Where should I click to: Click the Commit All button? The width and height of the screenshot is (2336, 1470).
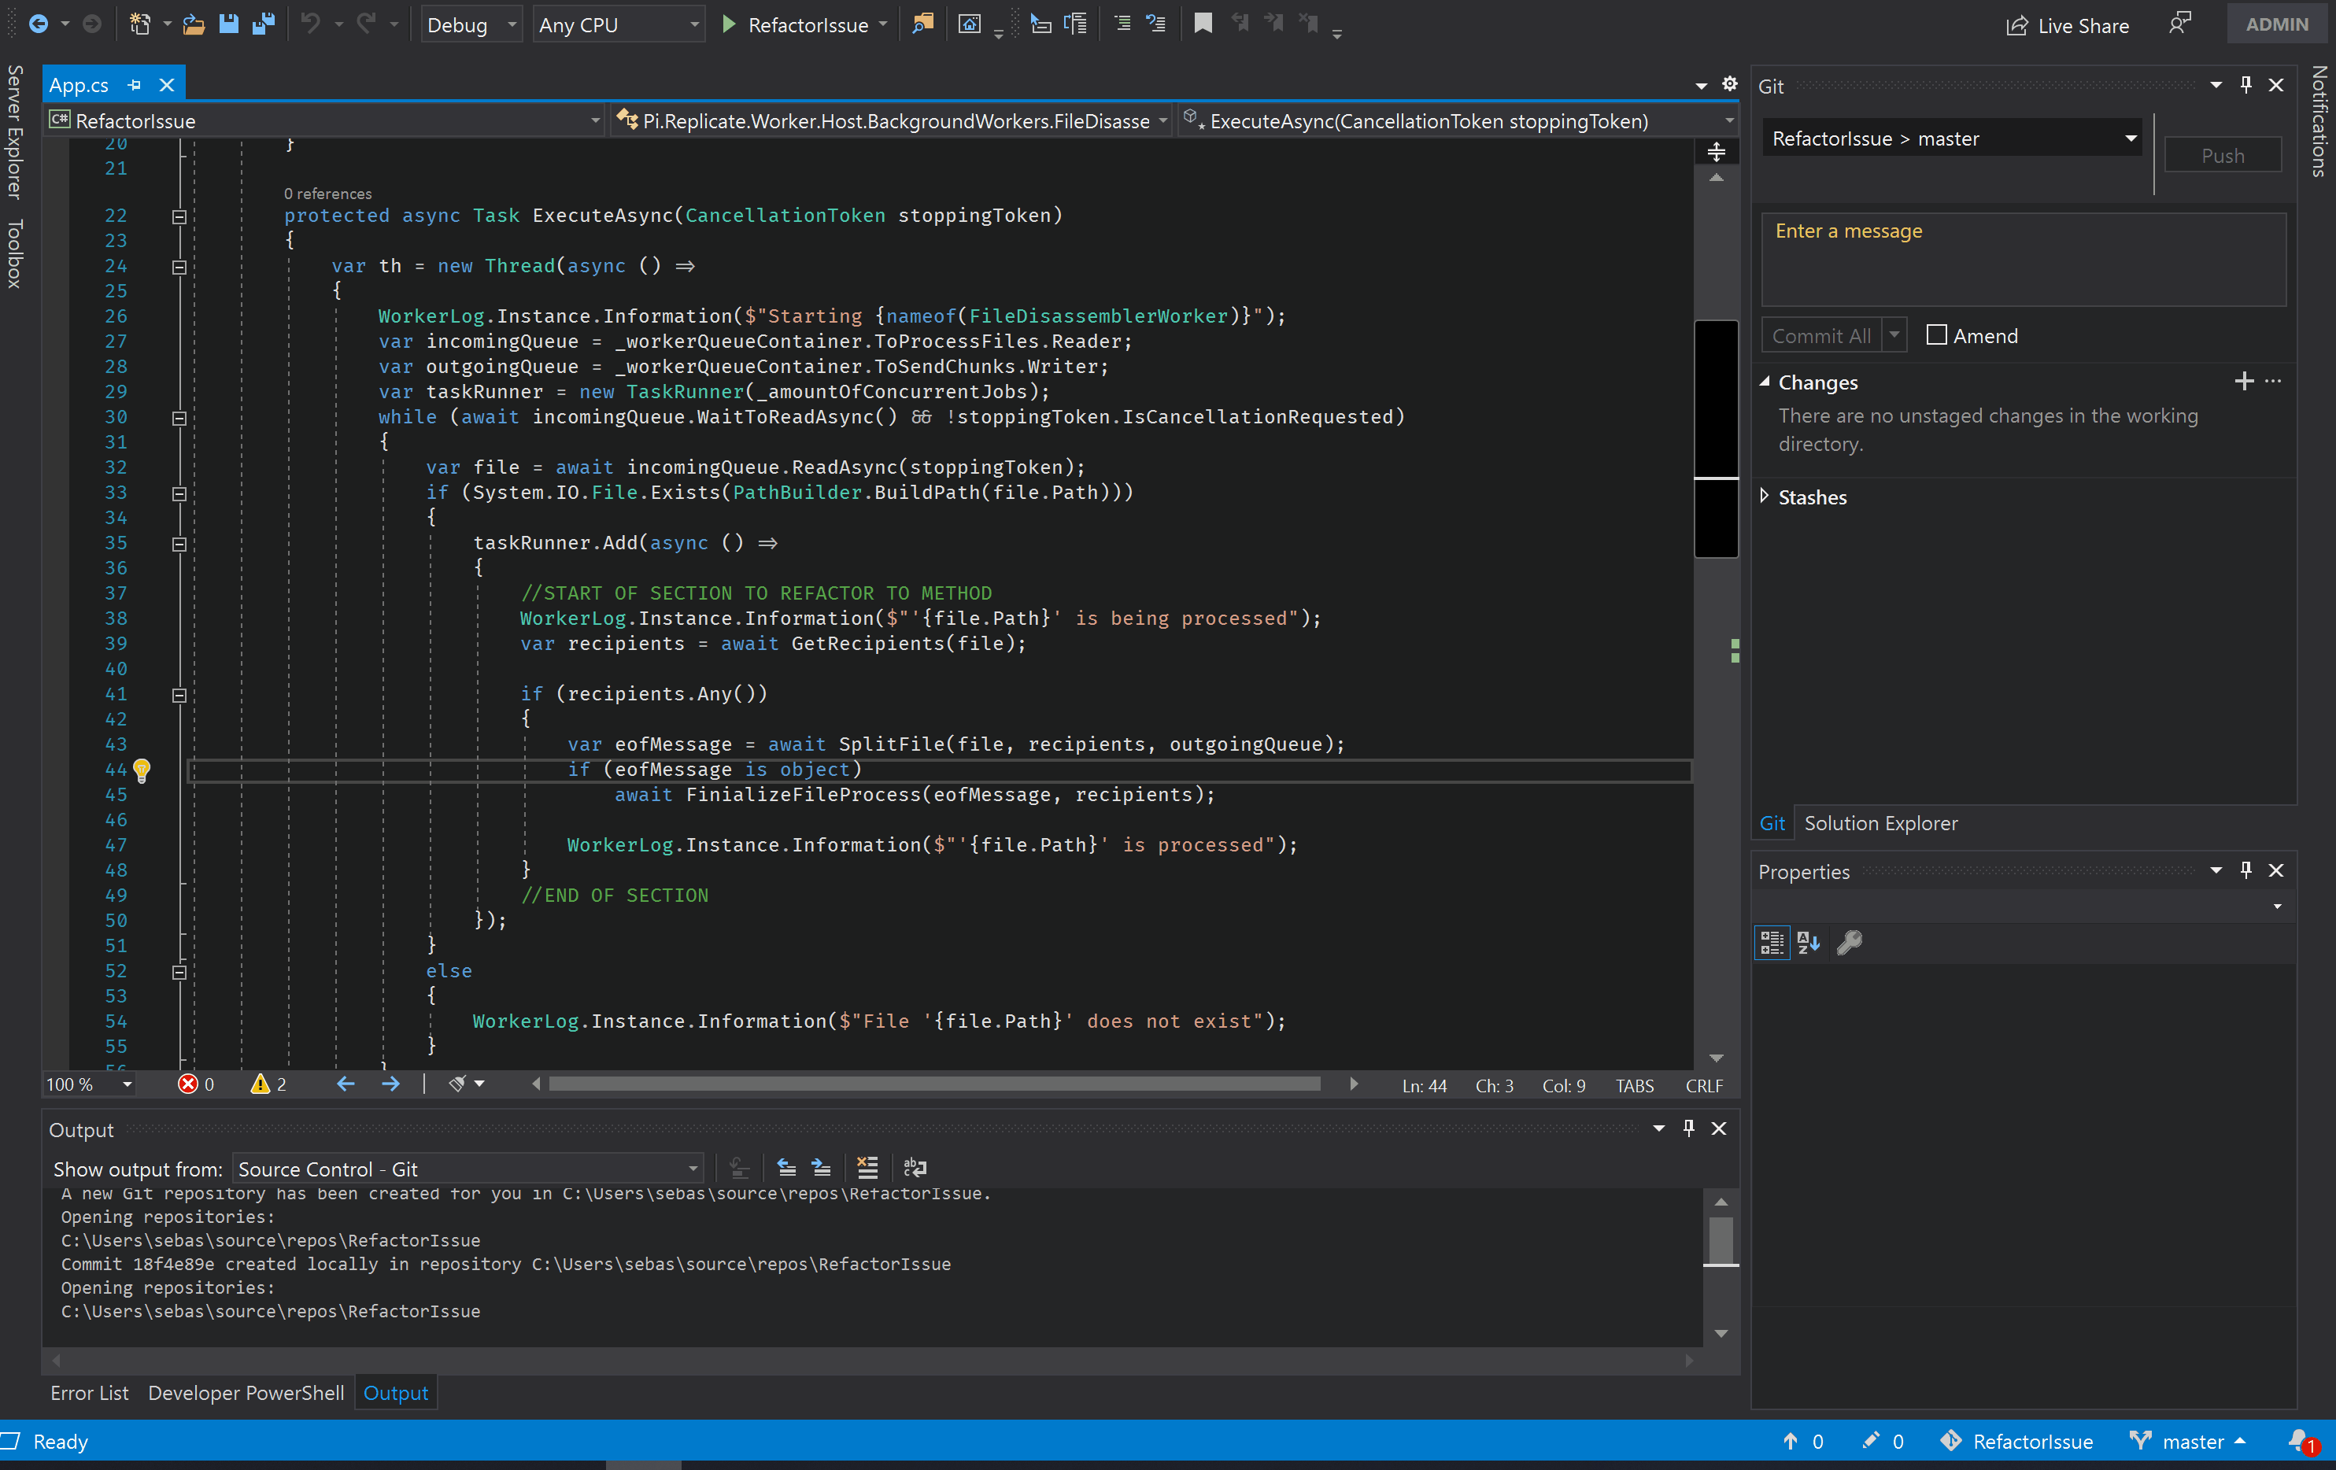pyautogui.click(x=1821, y=334)
